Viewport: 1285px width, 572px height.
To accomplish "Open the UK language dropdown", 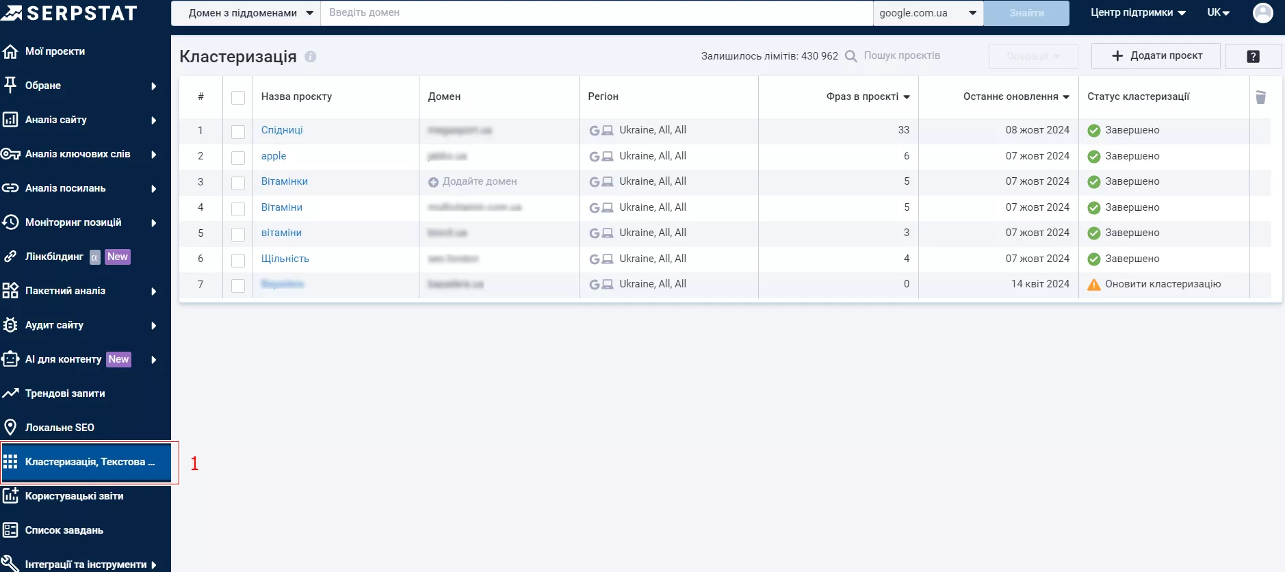I will (1219, 12).
